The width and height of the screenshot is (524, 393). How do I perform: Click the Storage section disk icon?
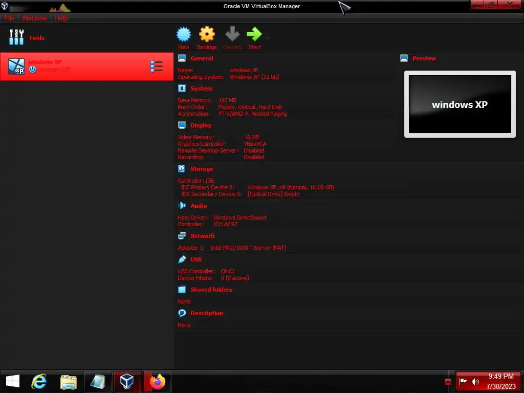pyautogui.click(x=182, y=168)
